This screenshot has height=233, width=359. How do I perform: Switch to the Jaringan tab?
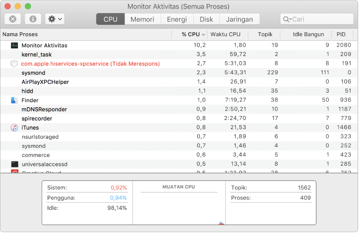point(239,19)
